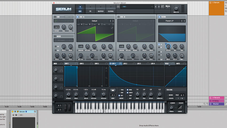Disable oscillator A
Viewport: 227px width, 128px height.
pyautogui.click(x=78, y=17)
